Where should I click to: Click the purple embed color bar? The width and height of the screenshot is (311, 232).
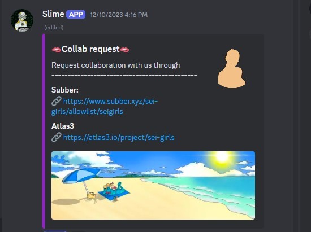[x=44, y=131]
